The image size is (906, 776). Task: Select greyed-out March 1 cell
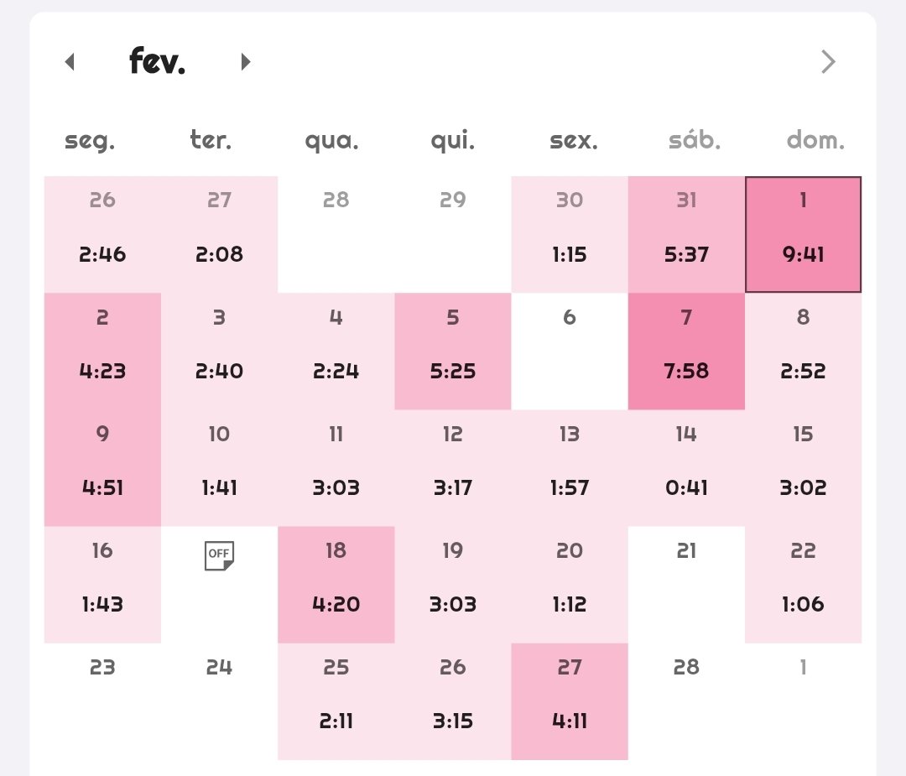pyautogui.click(x=803, y=701)
